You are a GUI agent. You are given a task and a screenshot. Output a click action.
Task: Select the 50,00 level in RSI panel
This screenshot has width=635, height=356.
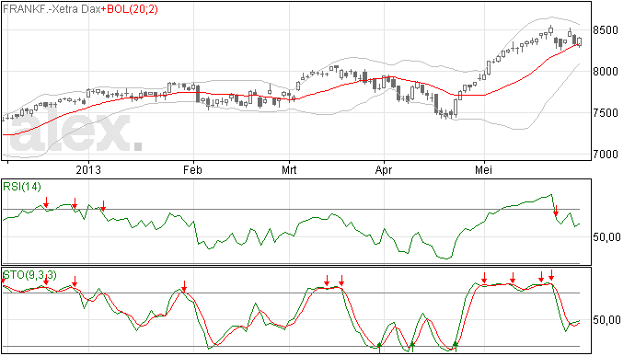[606, 237]
